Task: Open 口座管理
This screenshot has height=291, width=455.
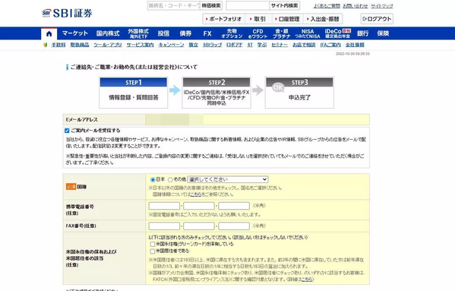Action: pos(287,19)
